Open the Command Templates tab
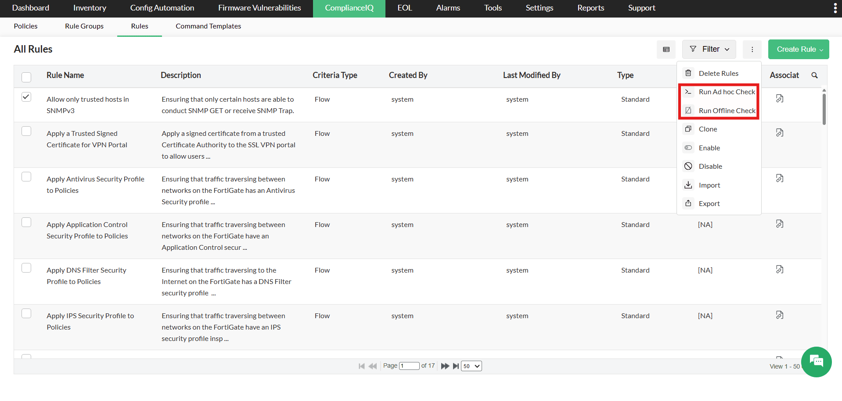Image resolution: width=842 pixels, height=401 pixels. tap(208, 26)
